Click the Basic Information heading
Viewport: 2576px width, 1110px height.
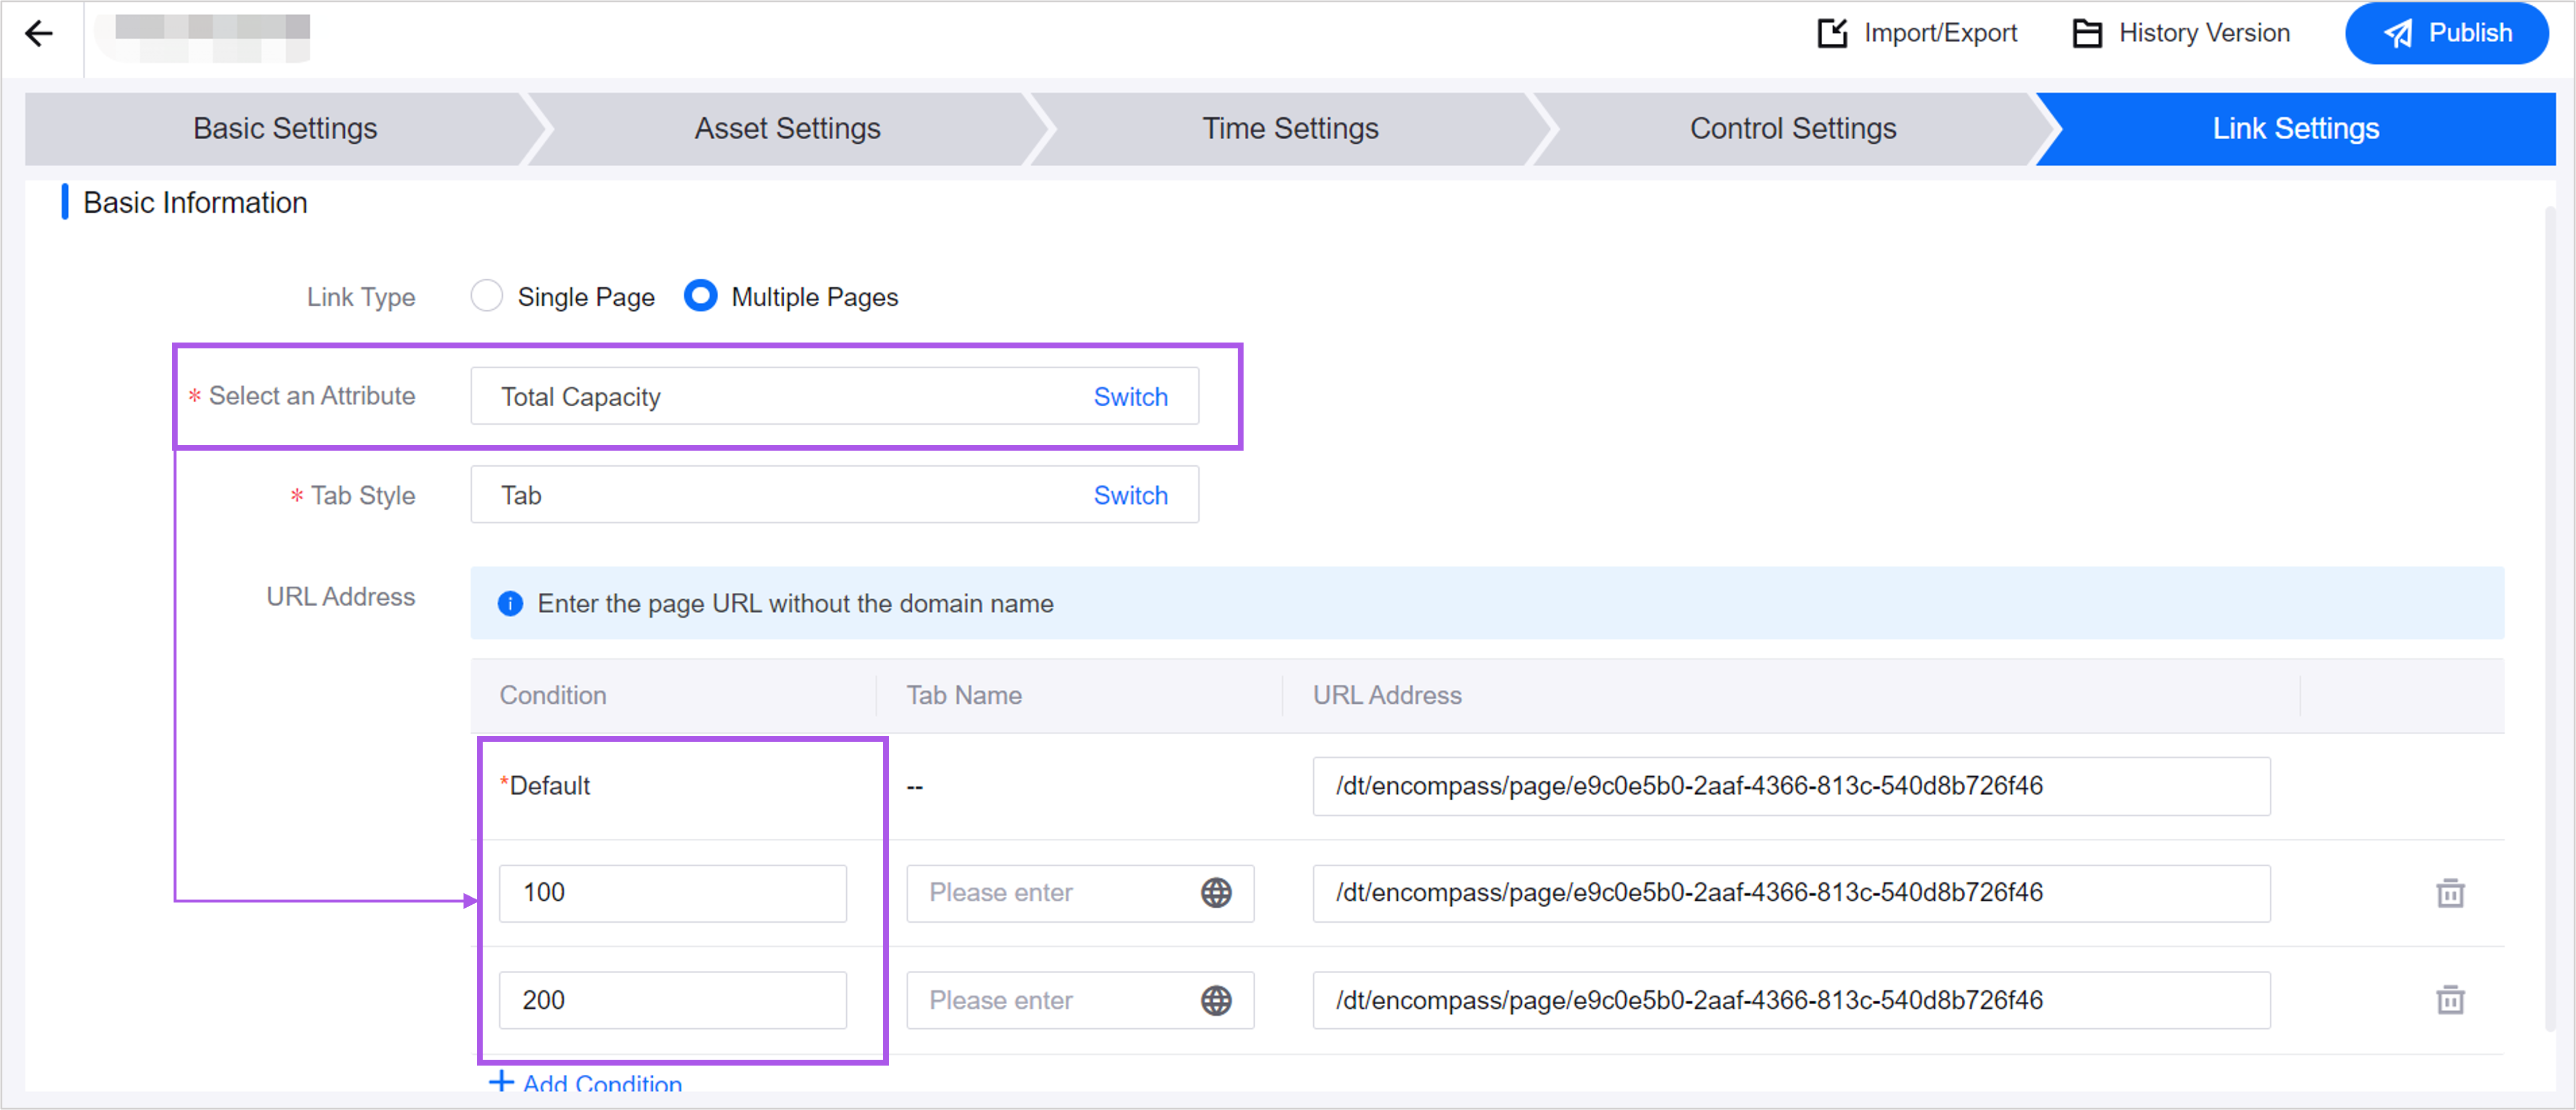point(195,202)
